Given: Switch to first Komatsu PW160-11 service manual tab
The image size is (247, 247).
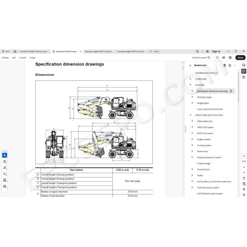Looking at the screenshot, I should pos(34,52).
